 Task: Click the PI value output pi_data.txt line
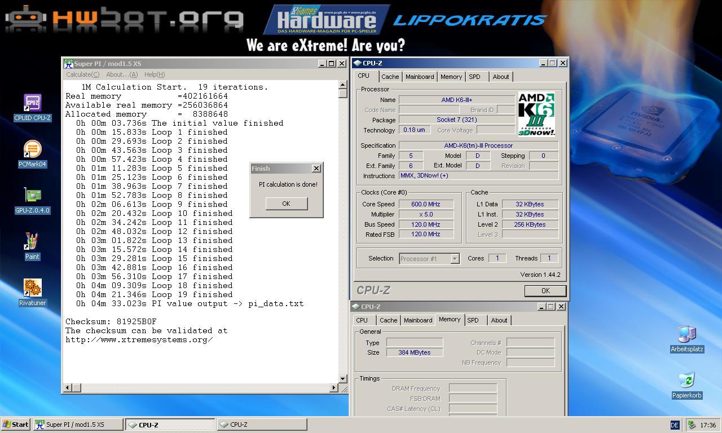click(190, 303)
